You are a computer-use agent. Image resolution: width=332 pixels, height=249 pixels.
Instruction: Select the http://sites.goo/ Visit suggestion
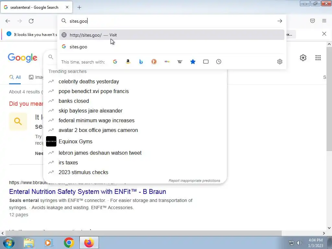[x=172, y=35]
